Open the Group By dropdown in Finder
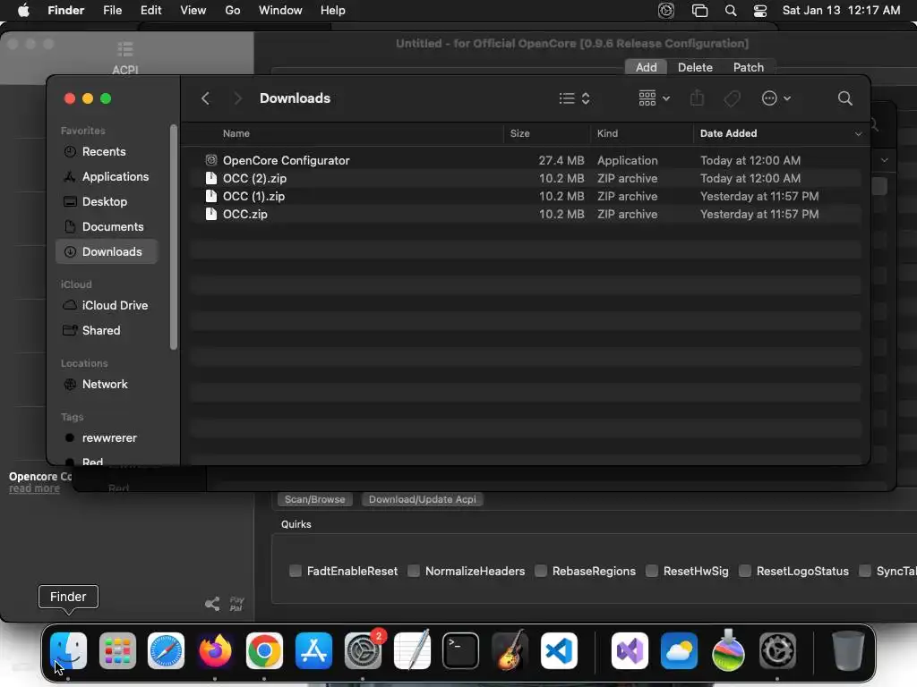 coord(654,98)
